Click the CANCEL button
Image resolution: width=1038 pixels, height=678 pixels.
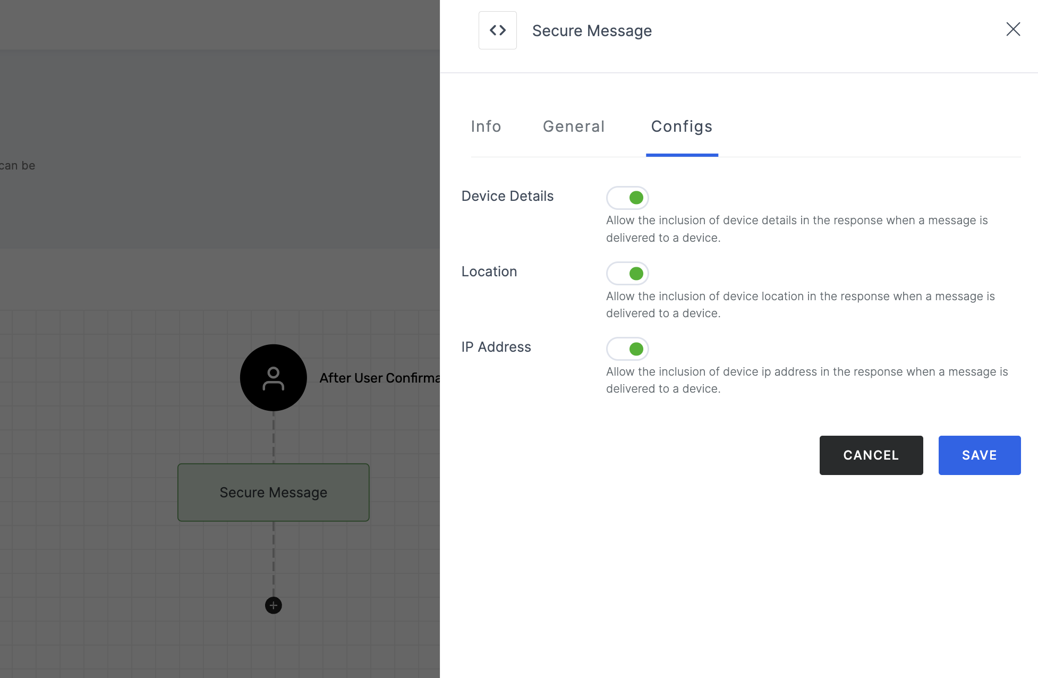point(871,455)
